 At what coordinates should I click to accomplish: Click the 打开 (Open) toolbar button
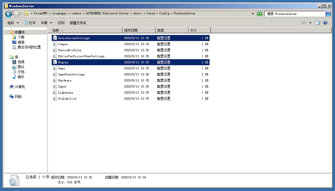(x=30, y=23)
